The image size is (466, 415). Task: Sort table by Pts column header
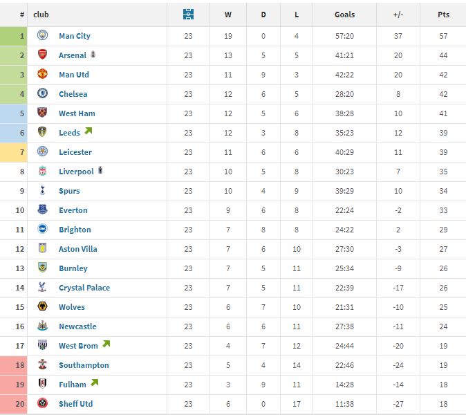tap(443, 15)
